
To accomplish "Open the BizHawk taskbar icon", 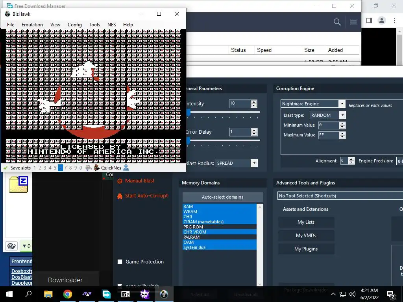I will click(x=164, y=294).
